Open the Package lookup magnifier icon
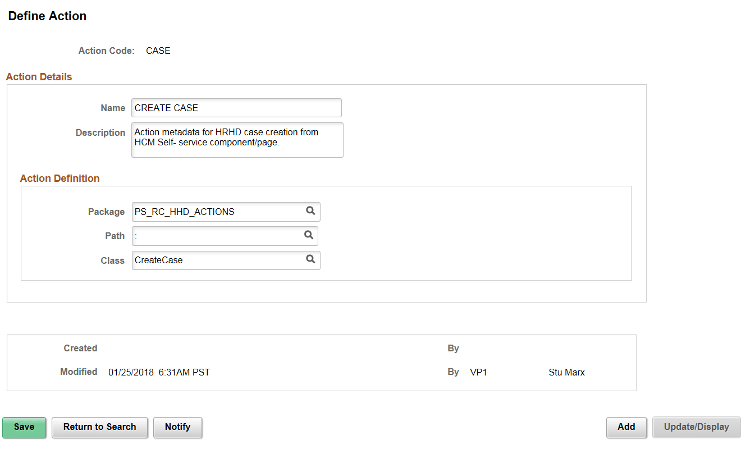746x449 pixels. click(x=310, y=212)
